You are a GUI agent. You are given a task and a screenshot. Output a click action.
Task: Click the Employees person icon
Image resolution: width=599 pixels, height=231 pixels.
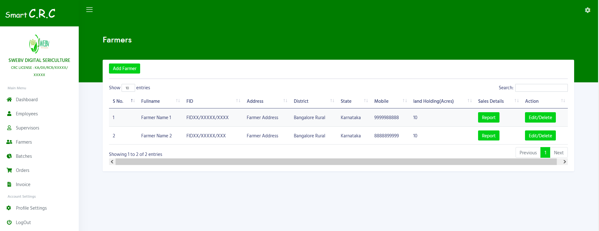pos(9,114)
